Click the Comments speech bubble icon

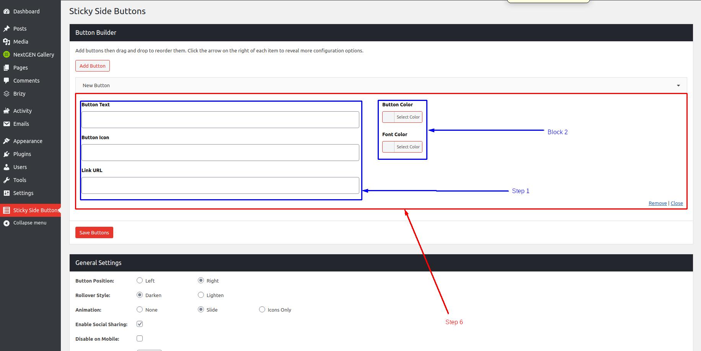7,81
